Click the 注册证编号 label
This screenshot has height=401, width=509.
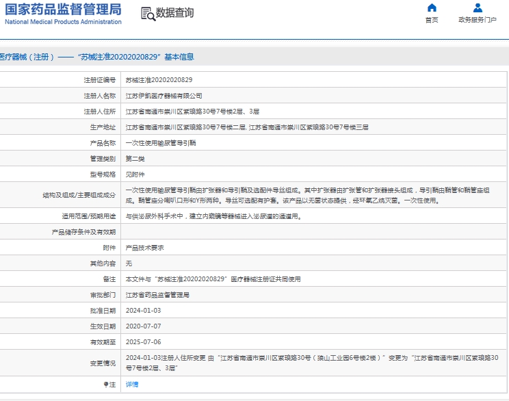(100, 80)
